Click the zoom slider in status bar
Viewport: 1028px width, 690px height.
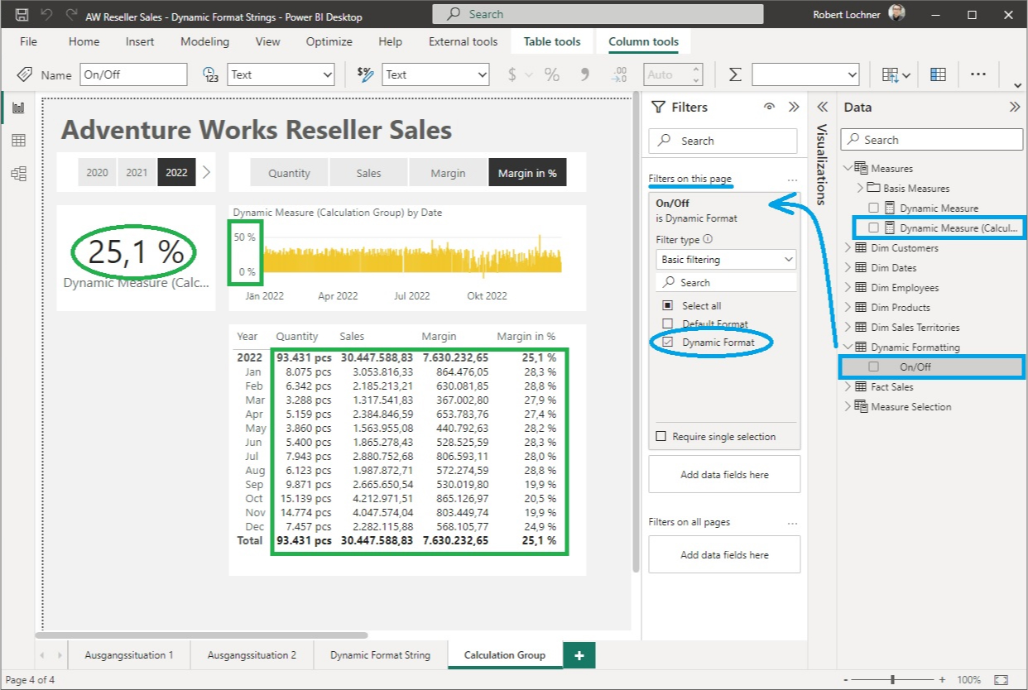pos(892,679)
